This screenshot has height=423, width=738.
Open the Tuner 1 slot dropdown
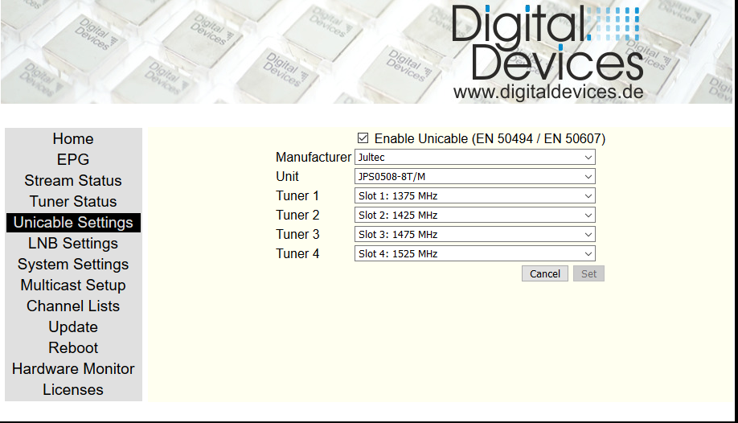coord(474,196)
